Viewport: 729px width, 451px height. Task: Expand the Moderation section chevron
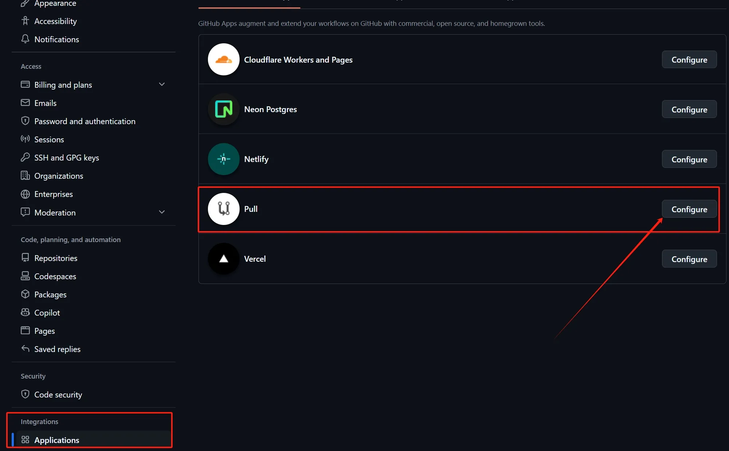[162, 212]
